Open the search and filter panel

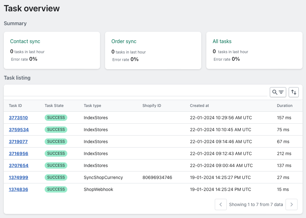[x=278, y=92]
